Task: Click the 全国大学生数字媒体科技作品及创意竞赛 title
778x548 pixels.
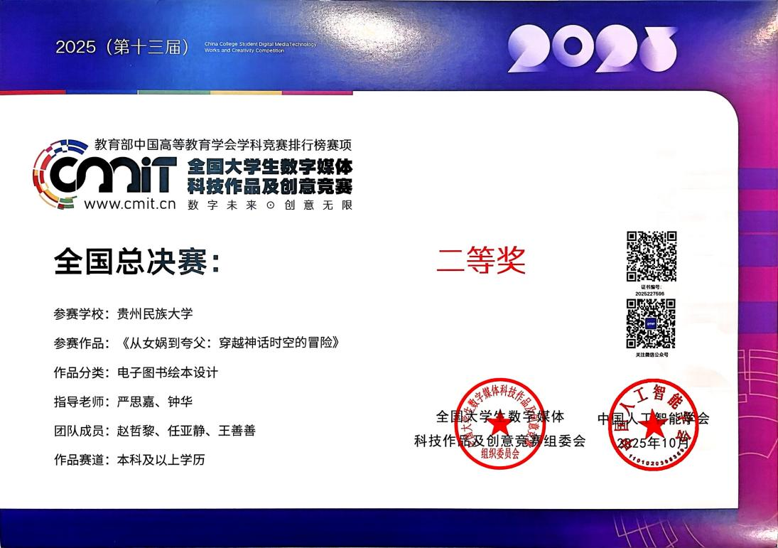Action: (x=269, y=178)
